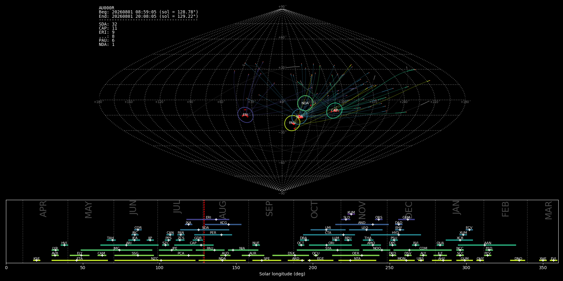
Task: Click the red dashed current-date line
Action: click(204, 231)
